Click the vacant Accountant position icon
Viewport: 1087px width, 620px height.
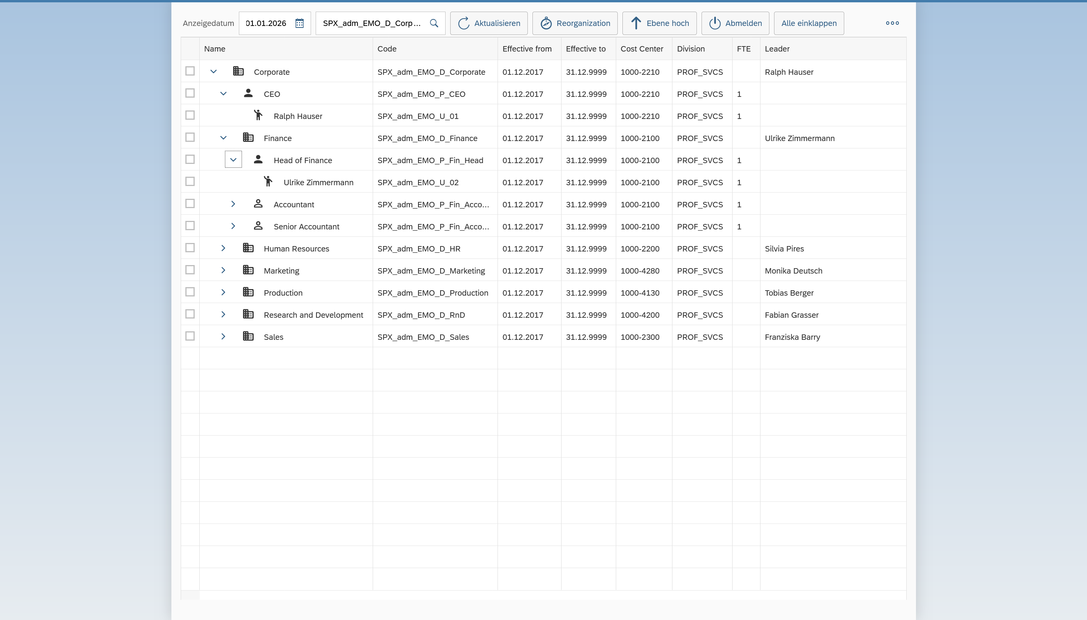258,203
